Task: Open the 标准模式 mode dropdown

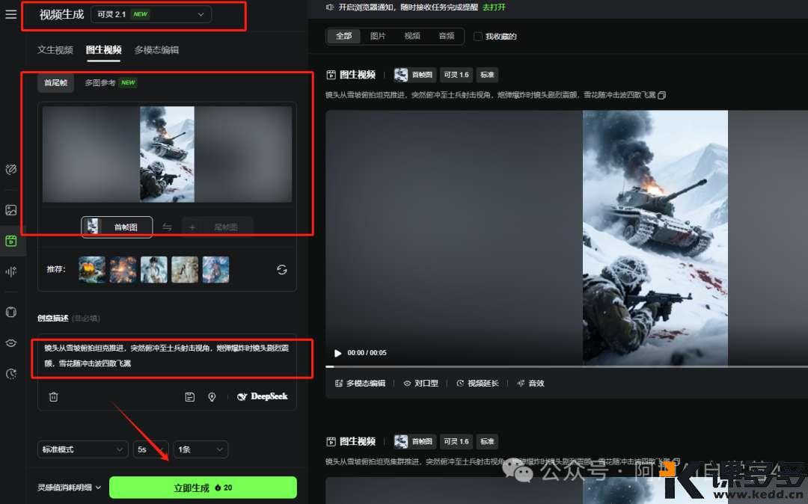Action: 82,449
